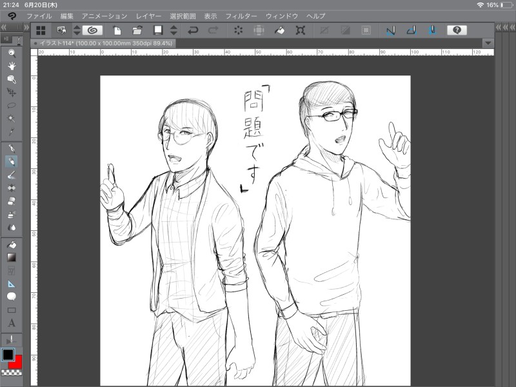
Task: Select the Brush tool
Action: click(x=12, y=175)
